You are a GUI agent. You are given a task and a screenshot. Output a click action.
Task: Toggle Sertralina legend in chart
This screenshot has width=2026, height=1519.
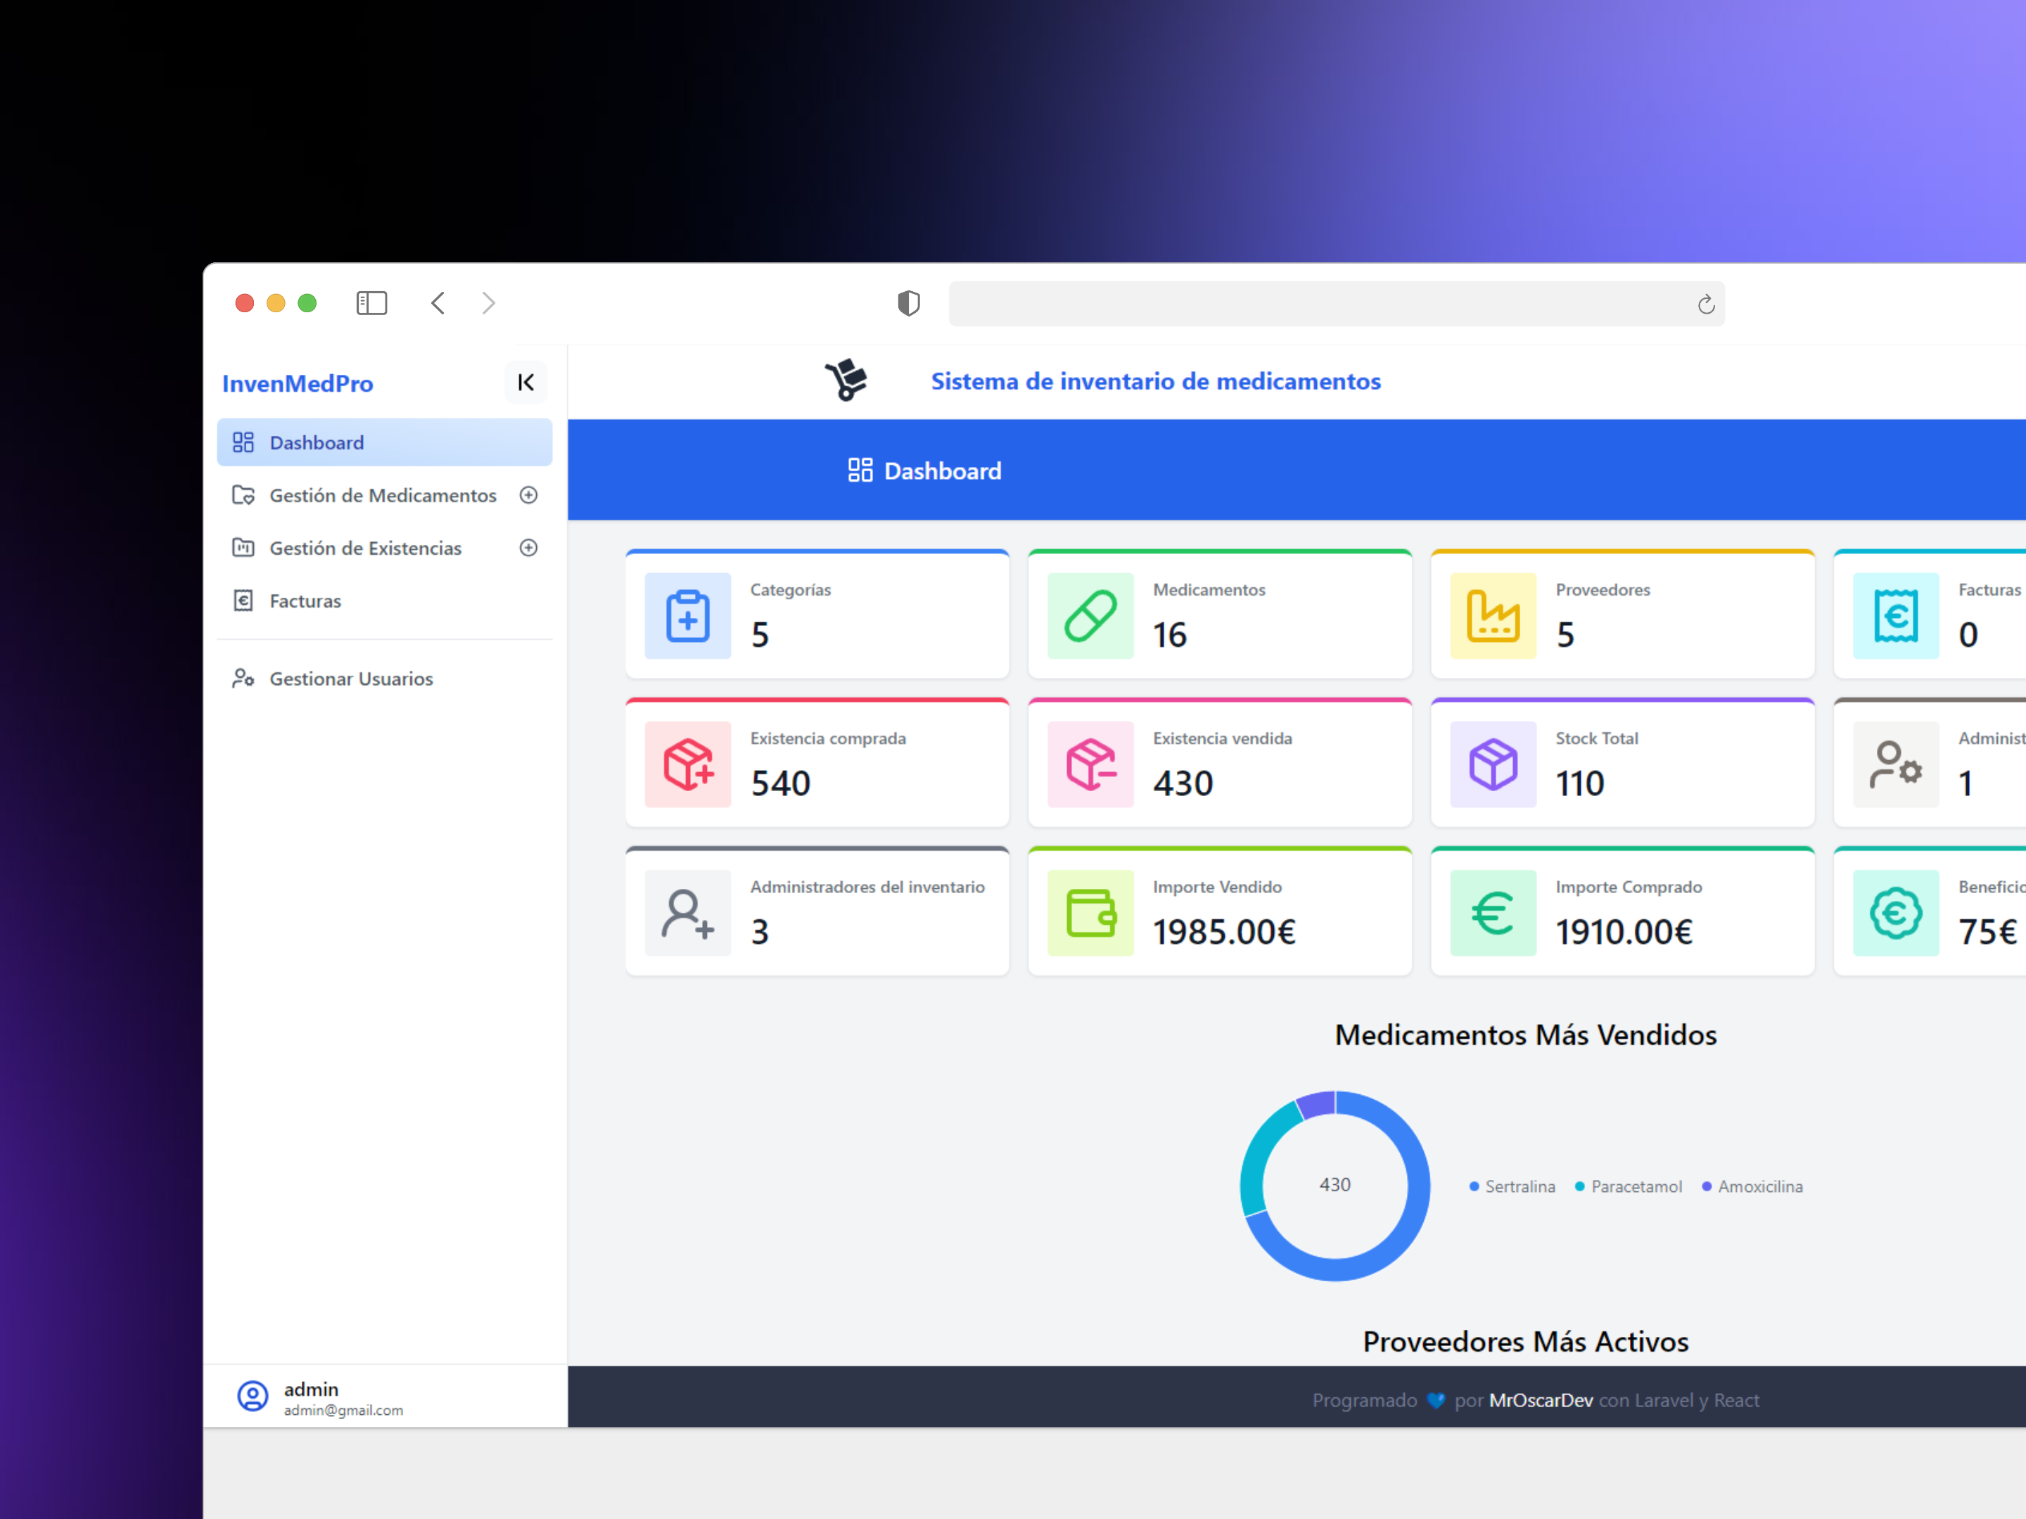tap(1512, 1186)
